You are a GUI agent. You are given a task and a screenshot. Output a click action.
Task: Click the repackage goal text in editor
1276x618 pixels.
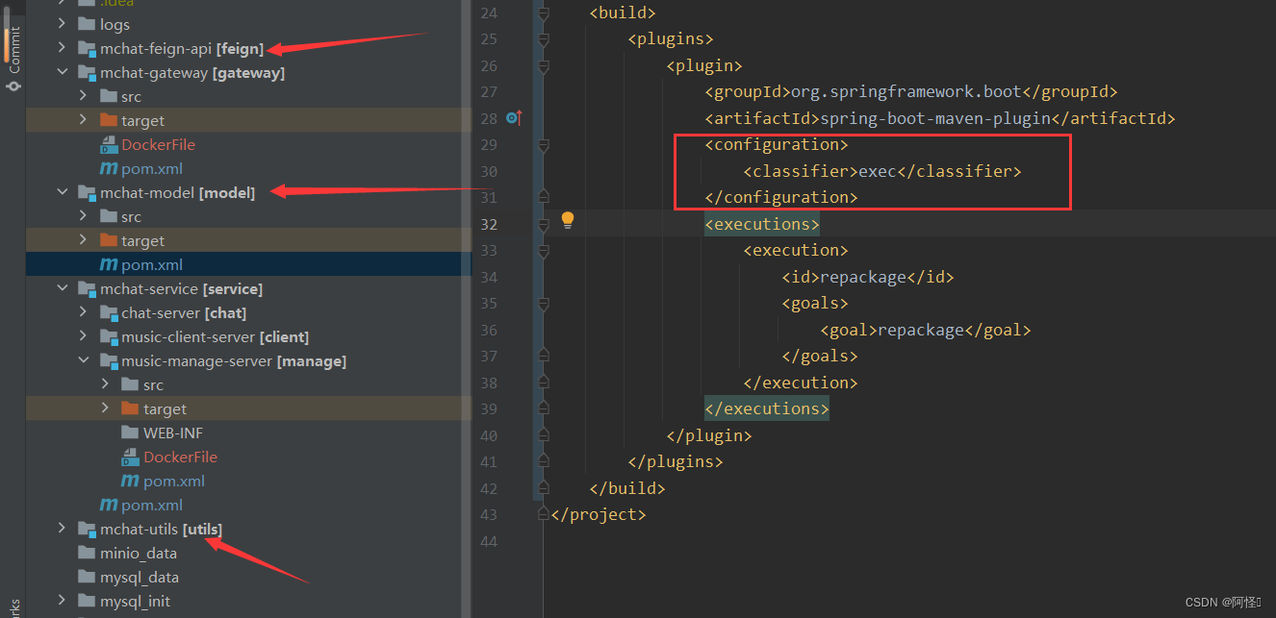[921, 330]
